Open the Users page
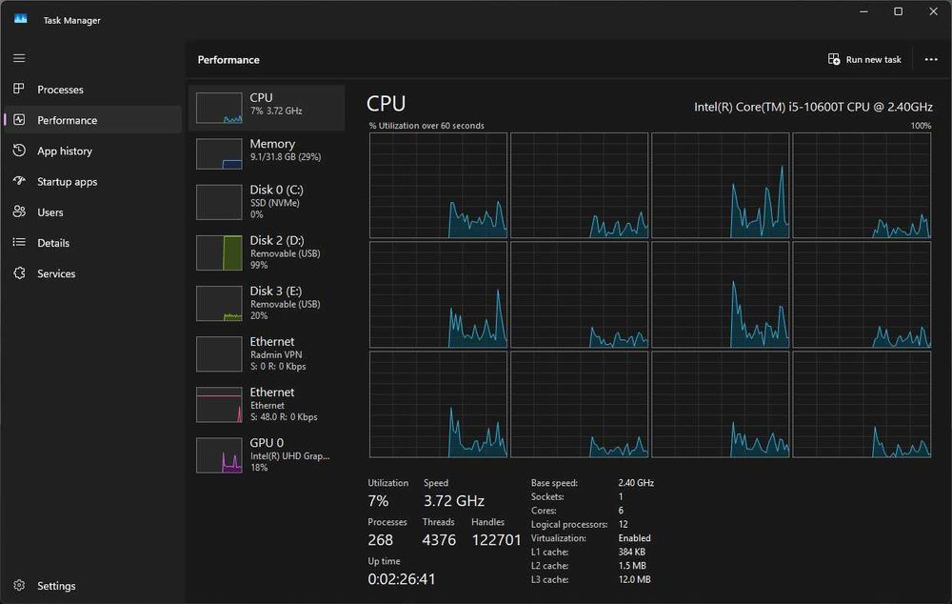The height and width of the screenshot is (604, 952). click(x=93, y=212)
